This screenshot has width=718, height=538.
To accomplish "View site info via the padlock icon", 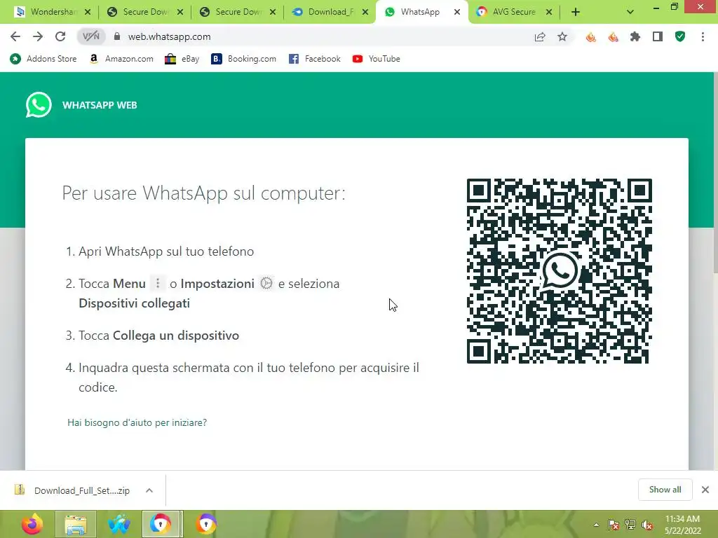I will [x=117, y=36].
